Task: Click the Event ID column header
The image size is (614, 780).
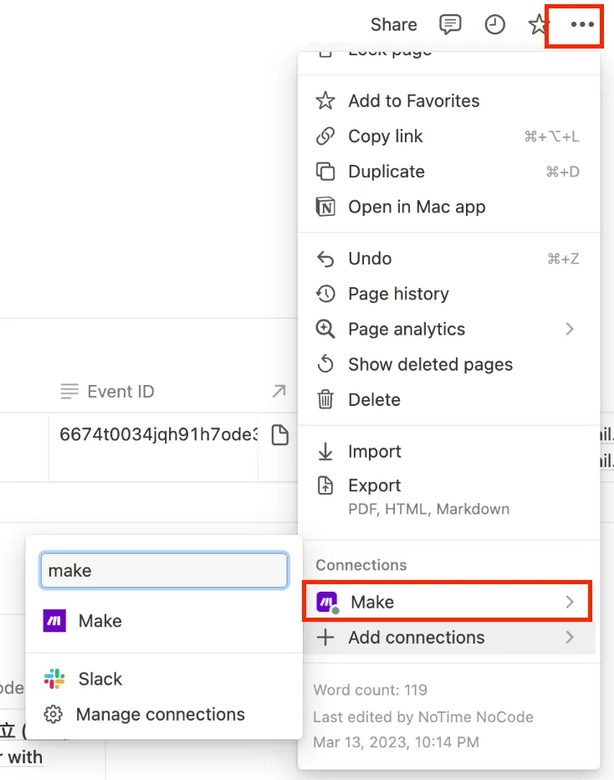Action: (x=120, y=392)
